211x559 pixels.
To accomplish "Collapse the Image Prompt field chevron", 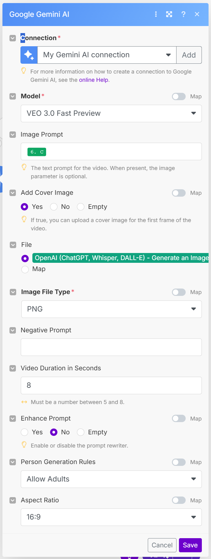I will pyautogui.click(x=13, y=134).
